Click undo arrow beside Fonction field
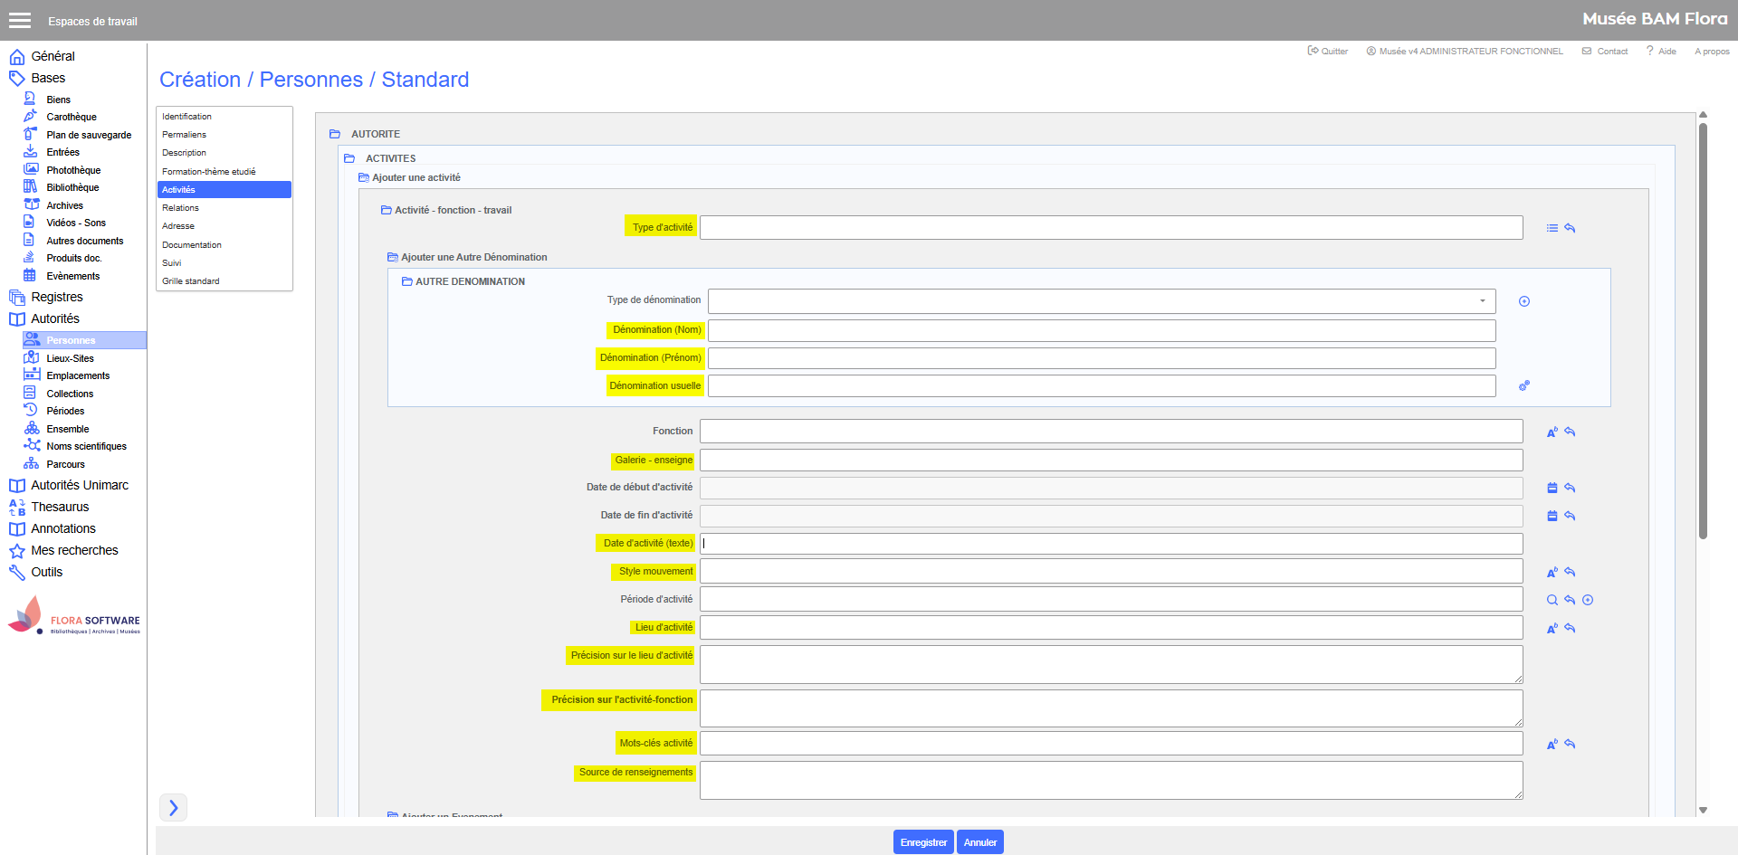Image resolution: width=1738 pixels, height=855 pixels. point(1570,432)
